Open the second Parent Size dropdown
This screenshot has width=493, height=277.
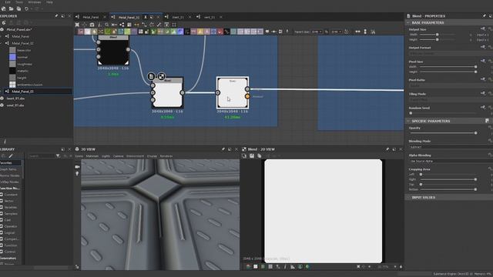[336, 32]
